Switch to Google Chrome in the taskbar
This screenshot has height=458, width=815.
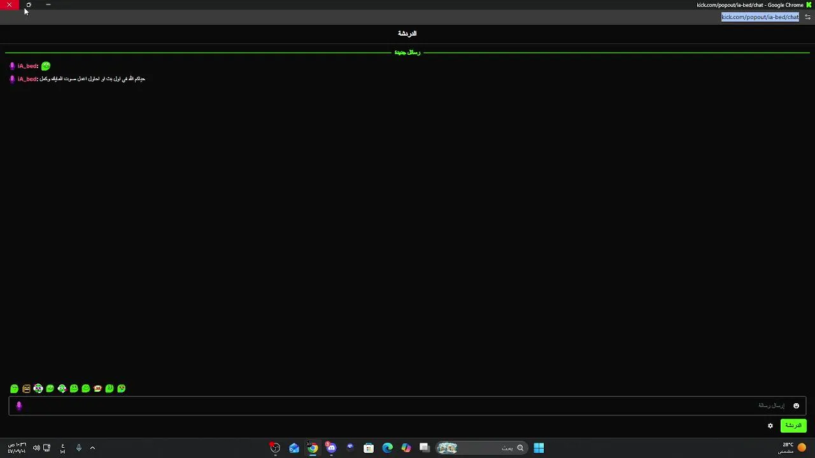pyautogui.click(x=313, y=448)
